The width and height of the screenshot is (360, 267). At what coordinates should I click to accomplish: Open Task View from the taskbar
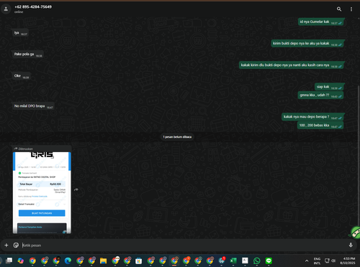click(9, 261)
